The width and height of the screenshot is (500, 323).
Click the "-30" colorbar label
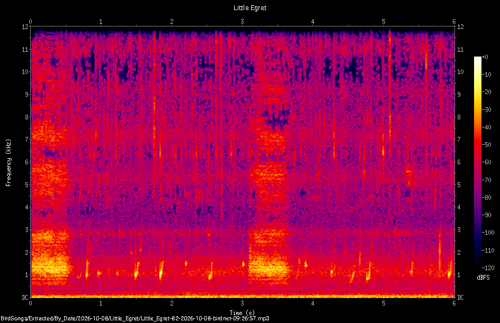pyautogui.click(x=486, y=110)
